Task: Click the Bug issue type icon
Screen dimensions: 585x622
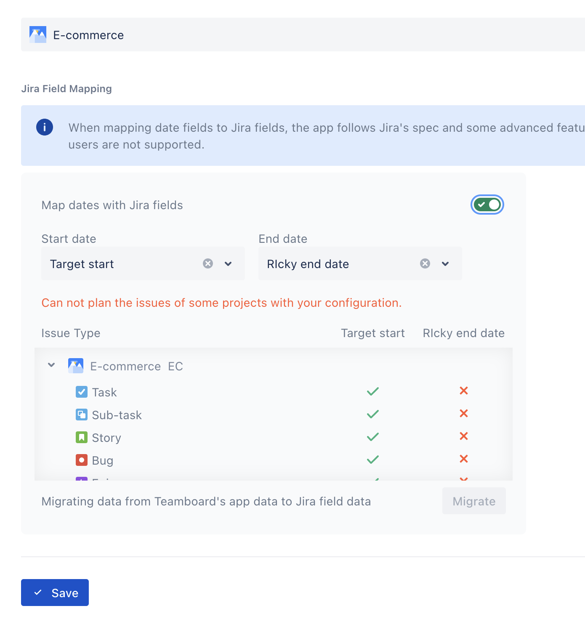Action: tap(81, 460)
